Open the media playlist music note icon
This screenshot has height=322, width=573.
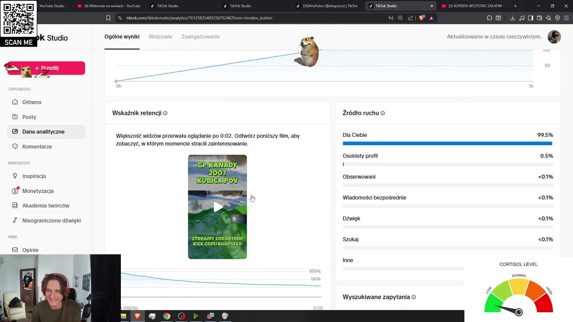pyautogui.click(x=522, y=18)
